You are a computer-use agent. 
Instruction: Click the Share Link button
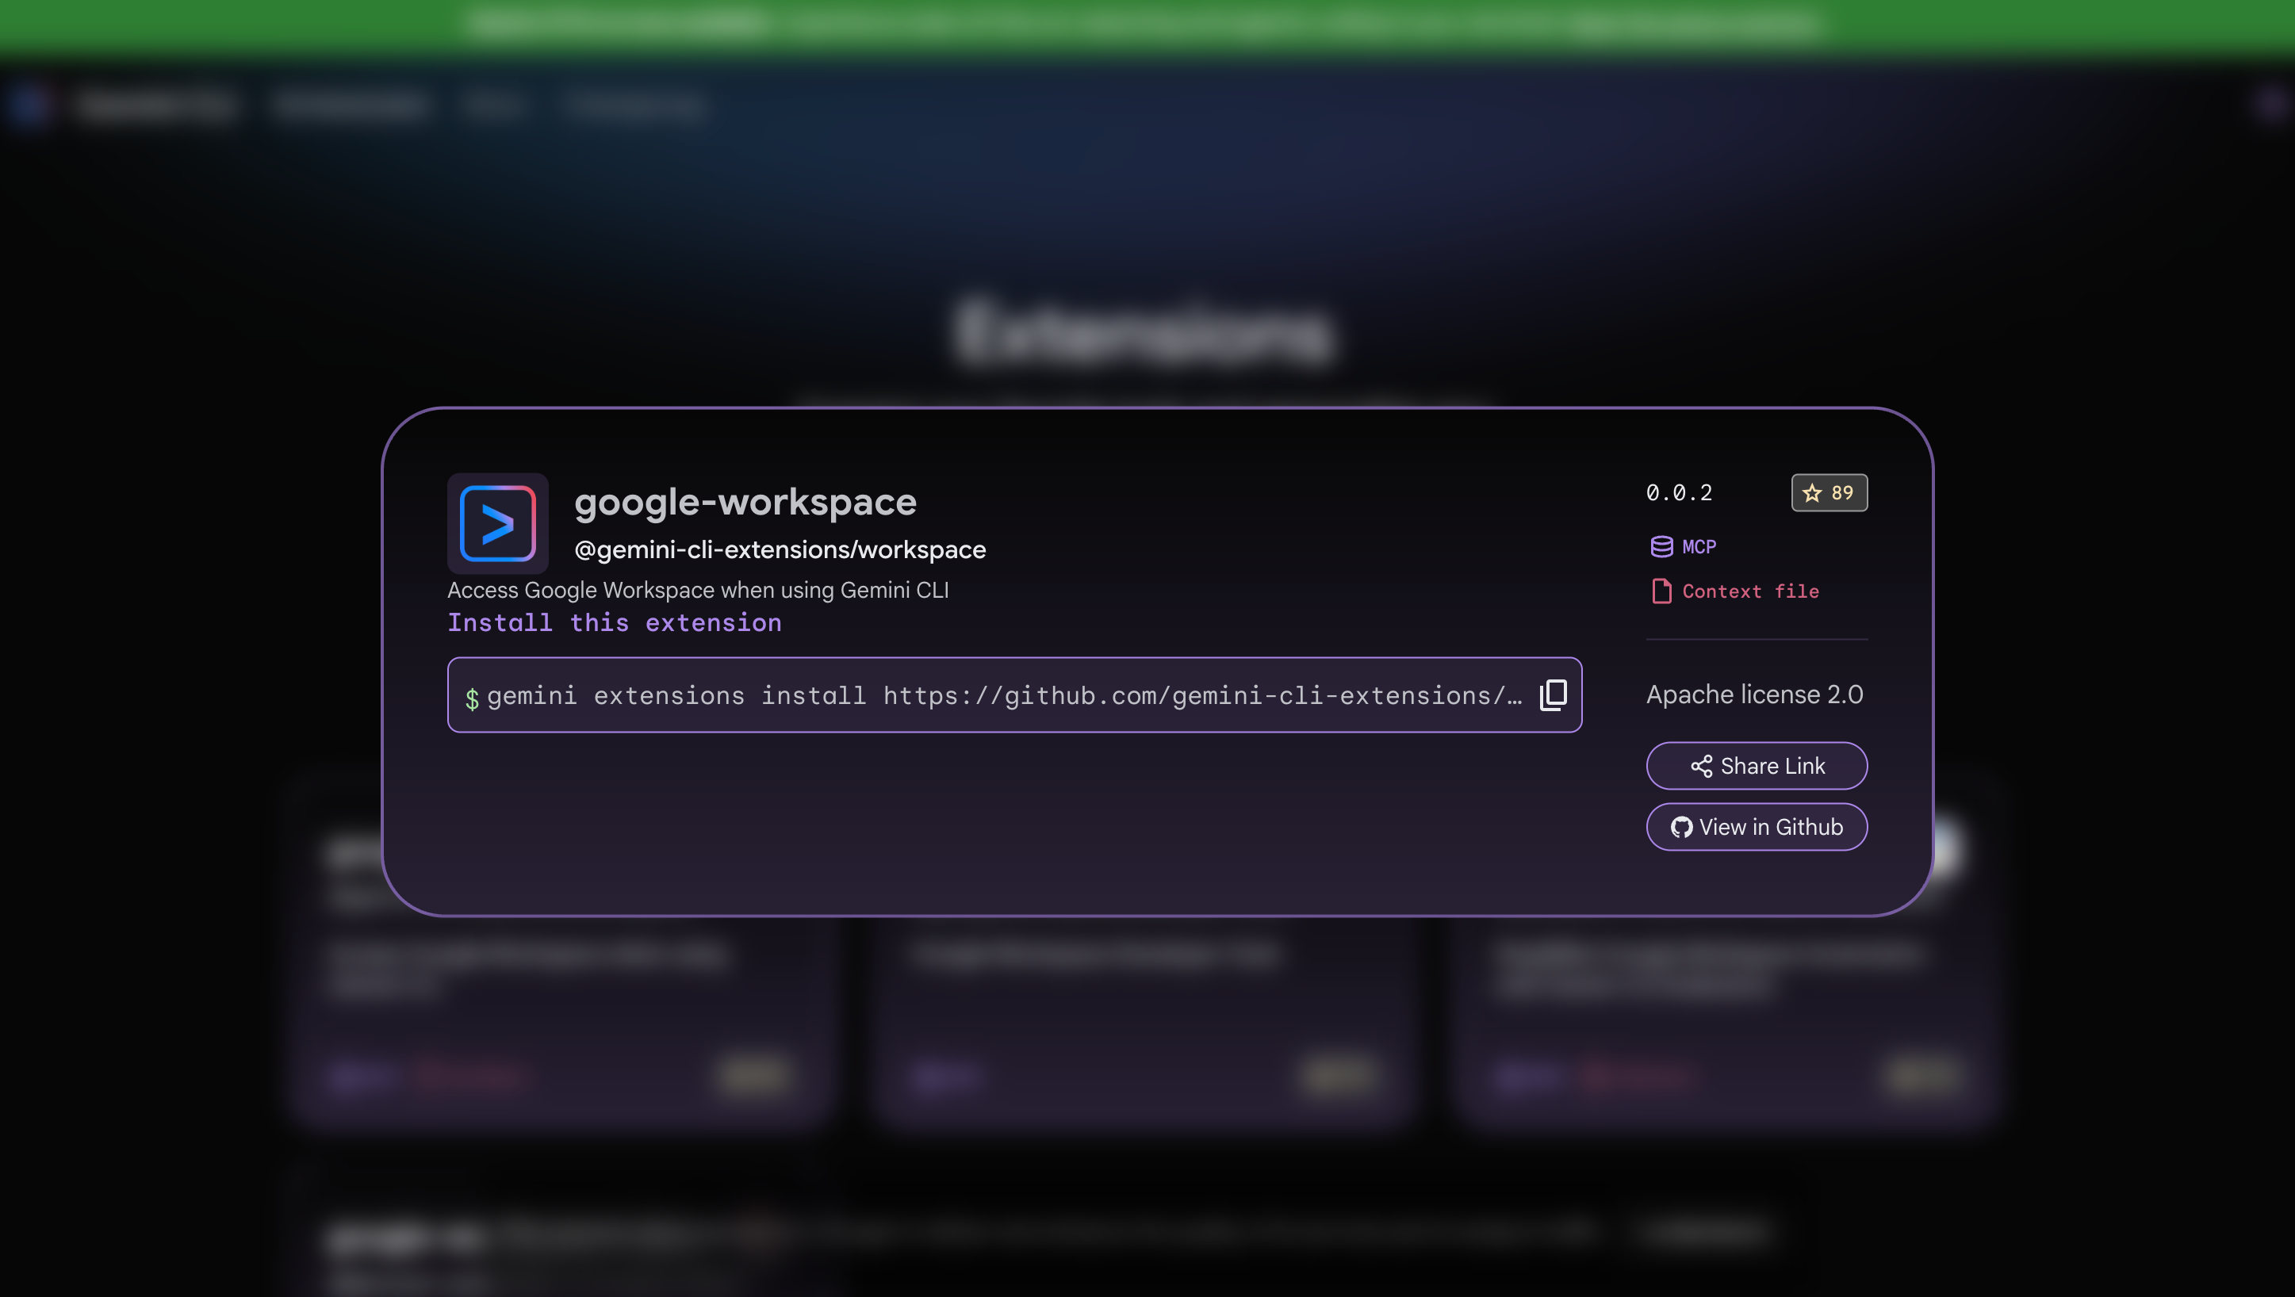tap(1757, 766)
